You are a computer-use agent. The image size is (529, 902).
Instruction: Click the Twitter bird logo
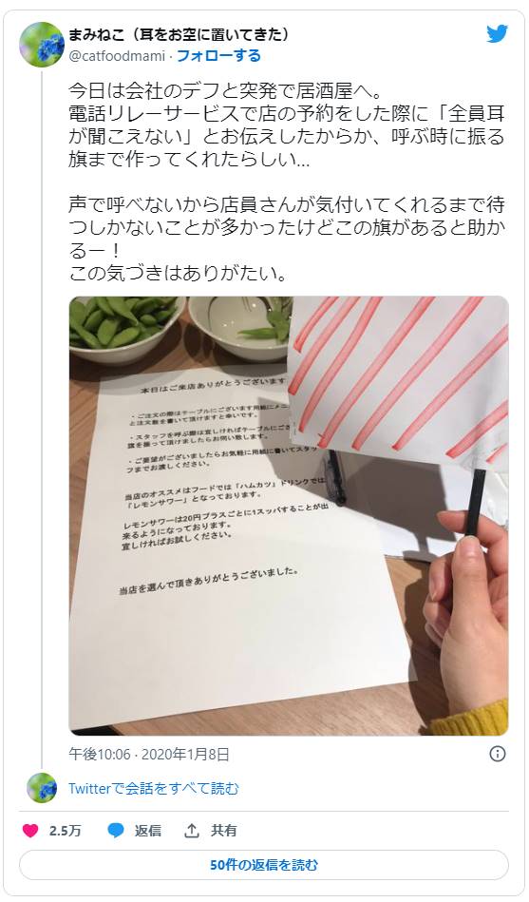click(497, 34)
